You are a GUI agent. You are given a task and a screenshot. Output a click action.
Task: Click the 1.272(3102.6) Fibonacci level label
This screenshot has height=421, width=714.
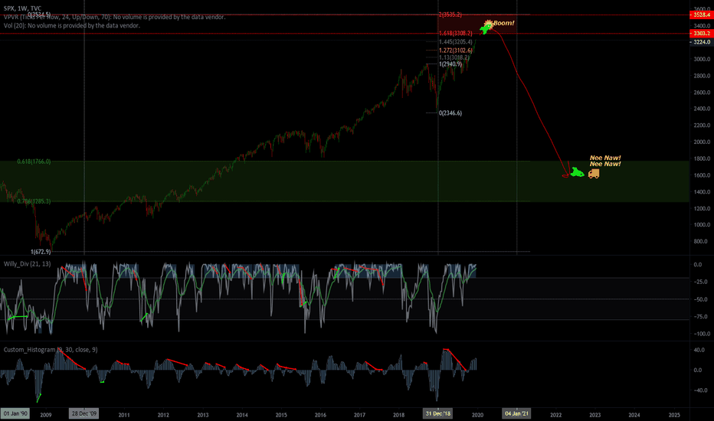pos(455,51)
